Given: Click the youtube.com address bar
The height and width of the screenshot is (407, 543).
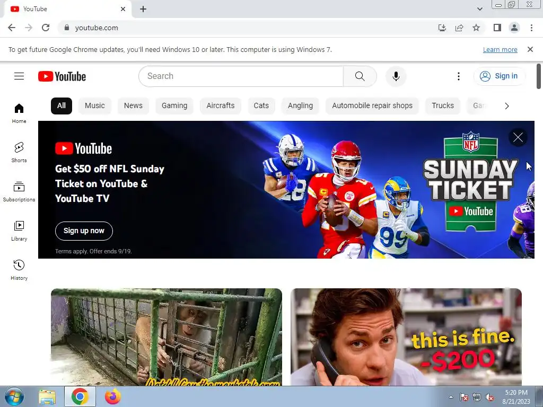Looking at the screenshot, I should 249,28.
